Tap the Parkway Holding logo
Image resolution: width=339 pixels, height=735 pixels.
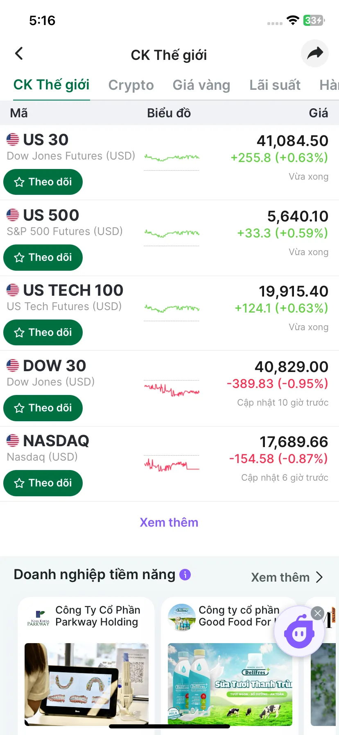(x=38, y=617)
